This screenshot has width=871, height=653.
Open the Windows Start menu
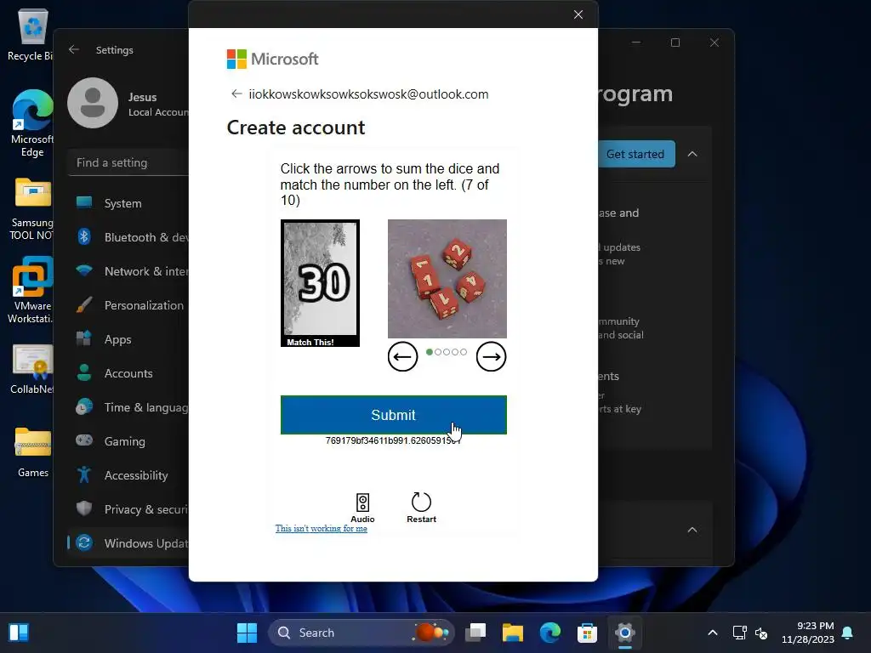(248, 633)
